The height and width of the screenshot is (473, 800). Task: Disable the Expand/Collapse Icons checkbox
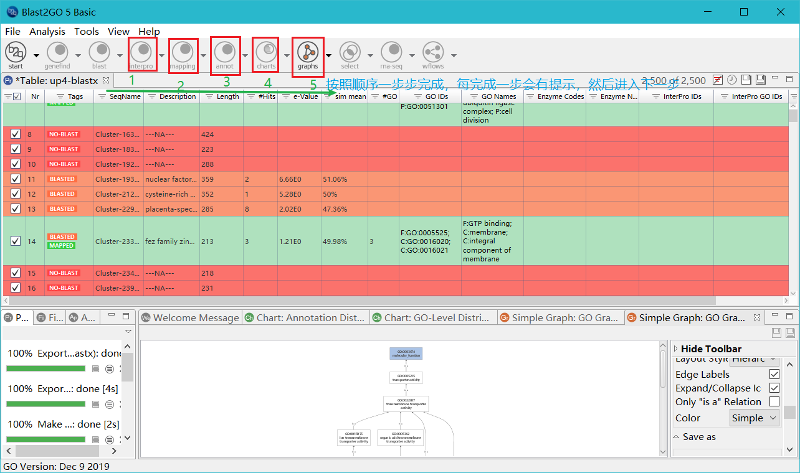(774, 388)
